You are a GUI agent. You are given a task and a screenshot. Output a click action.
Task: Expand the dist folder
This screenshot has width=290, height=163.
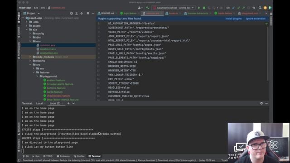click(x=30, y=37)
